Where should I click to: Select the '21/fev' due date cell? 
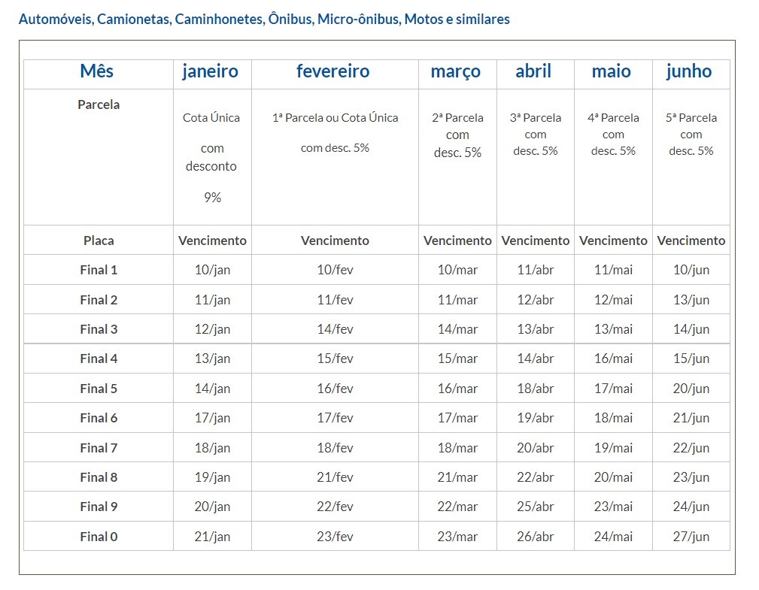point(335,477)
